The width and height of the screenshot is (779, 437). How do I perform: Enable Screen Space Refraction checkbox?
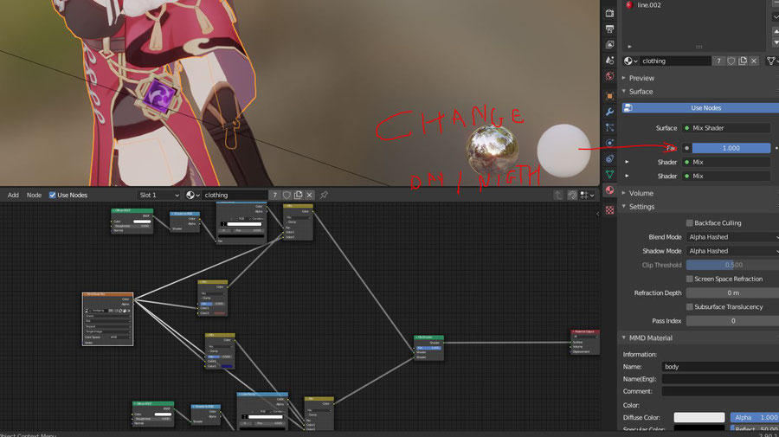coord(690,280)
